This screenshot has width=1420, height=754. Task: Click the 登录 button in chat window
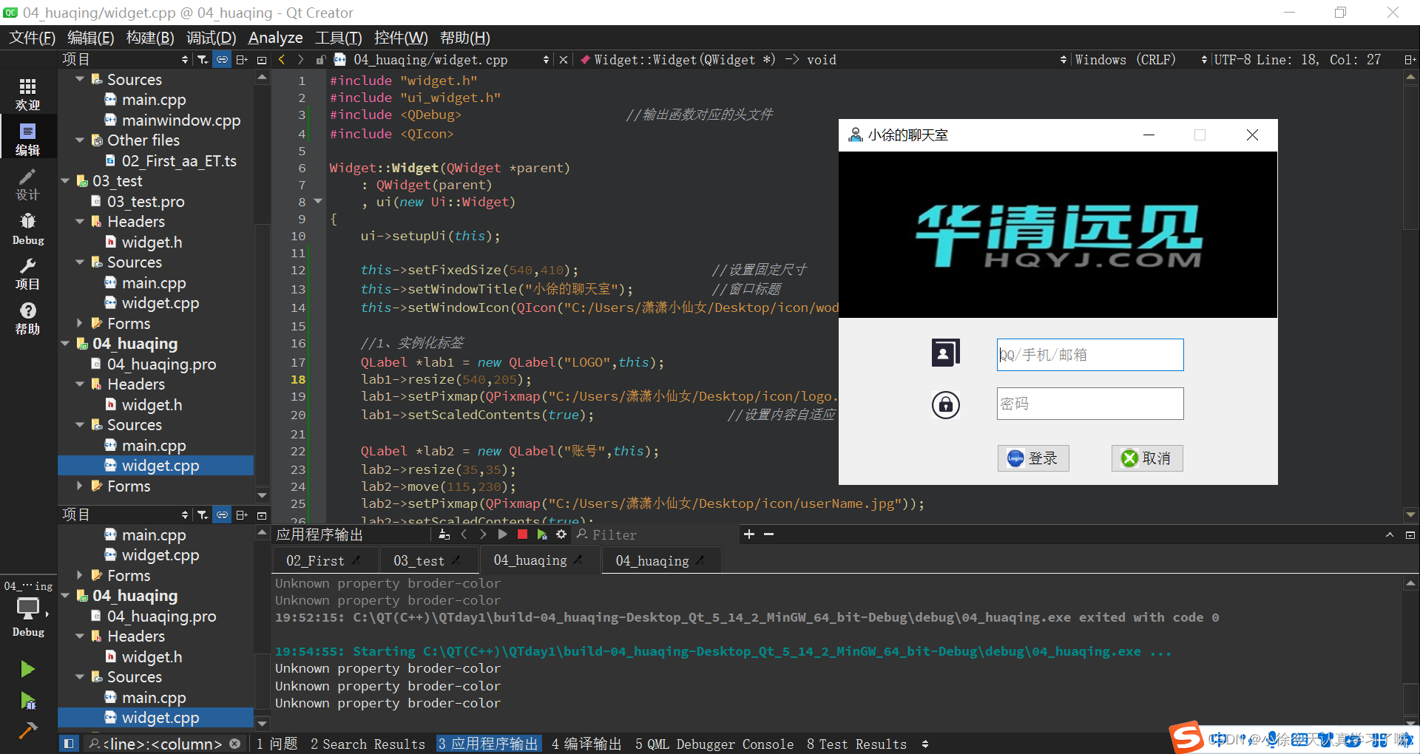point(1033,458)
